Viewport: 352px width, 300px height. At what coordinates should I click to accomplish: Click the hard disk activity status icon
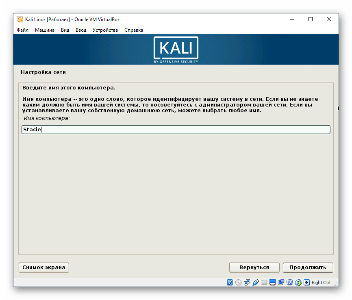click(x=230, y=283)
